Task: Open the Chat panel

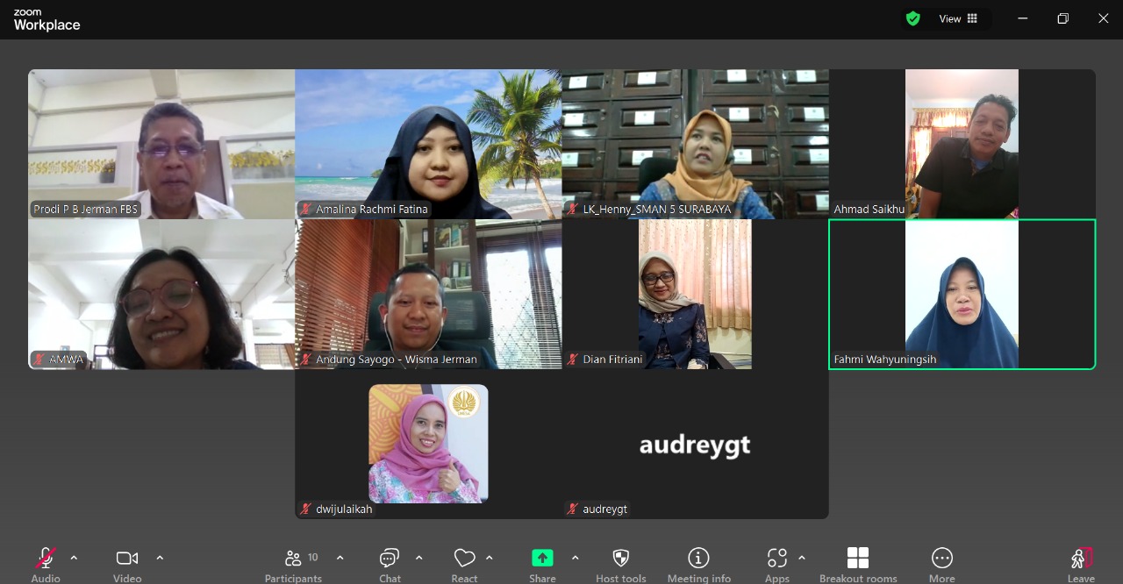Action: pyautogui.click(x=390, y=559)
